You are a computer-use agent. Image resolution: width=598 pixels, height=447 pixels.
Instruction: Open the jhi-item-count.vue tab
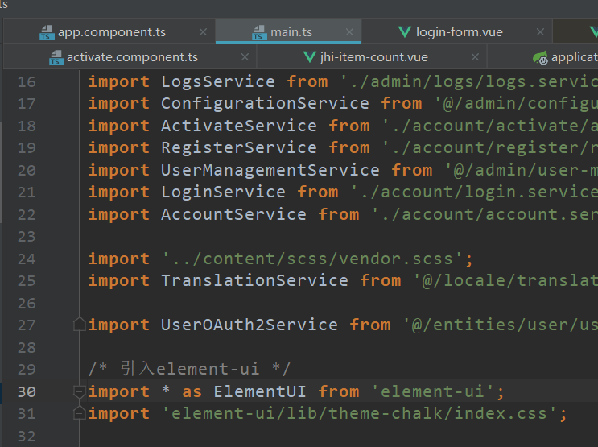373,57
